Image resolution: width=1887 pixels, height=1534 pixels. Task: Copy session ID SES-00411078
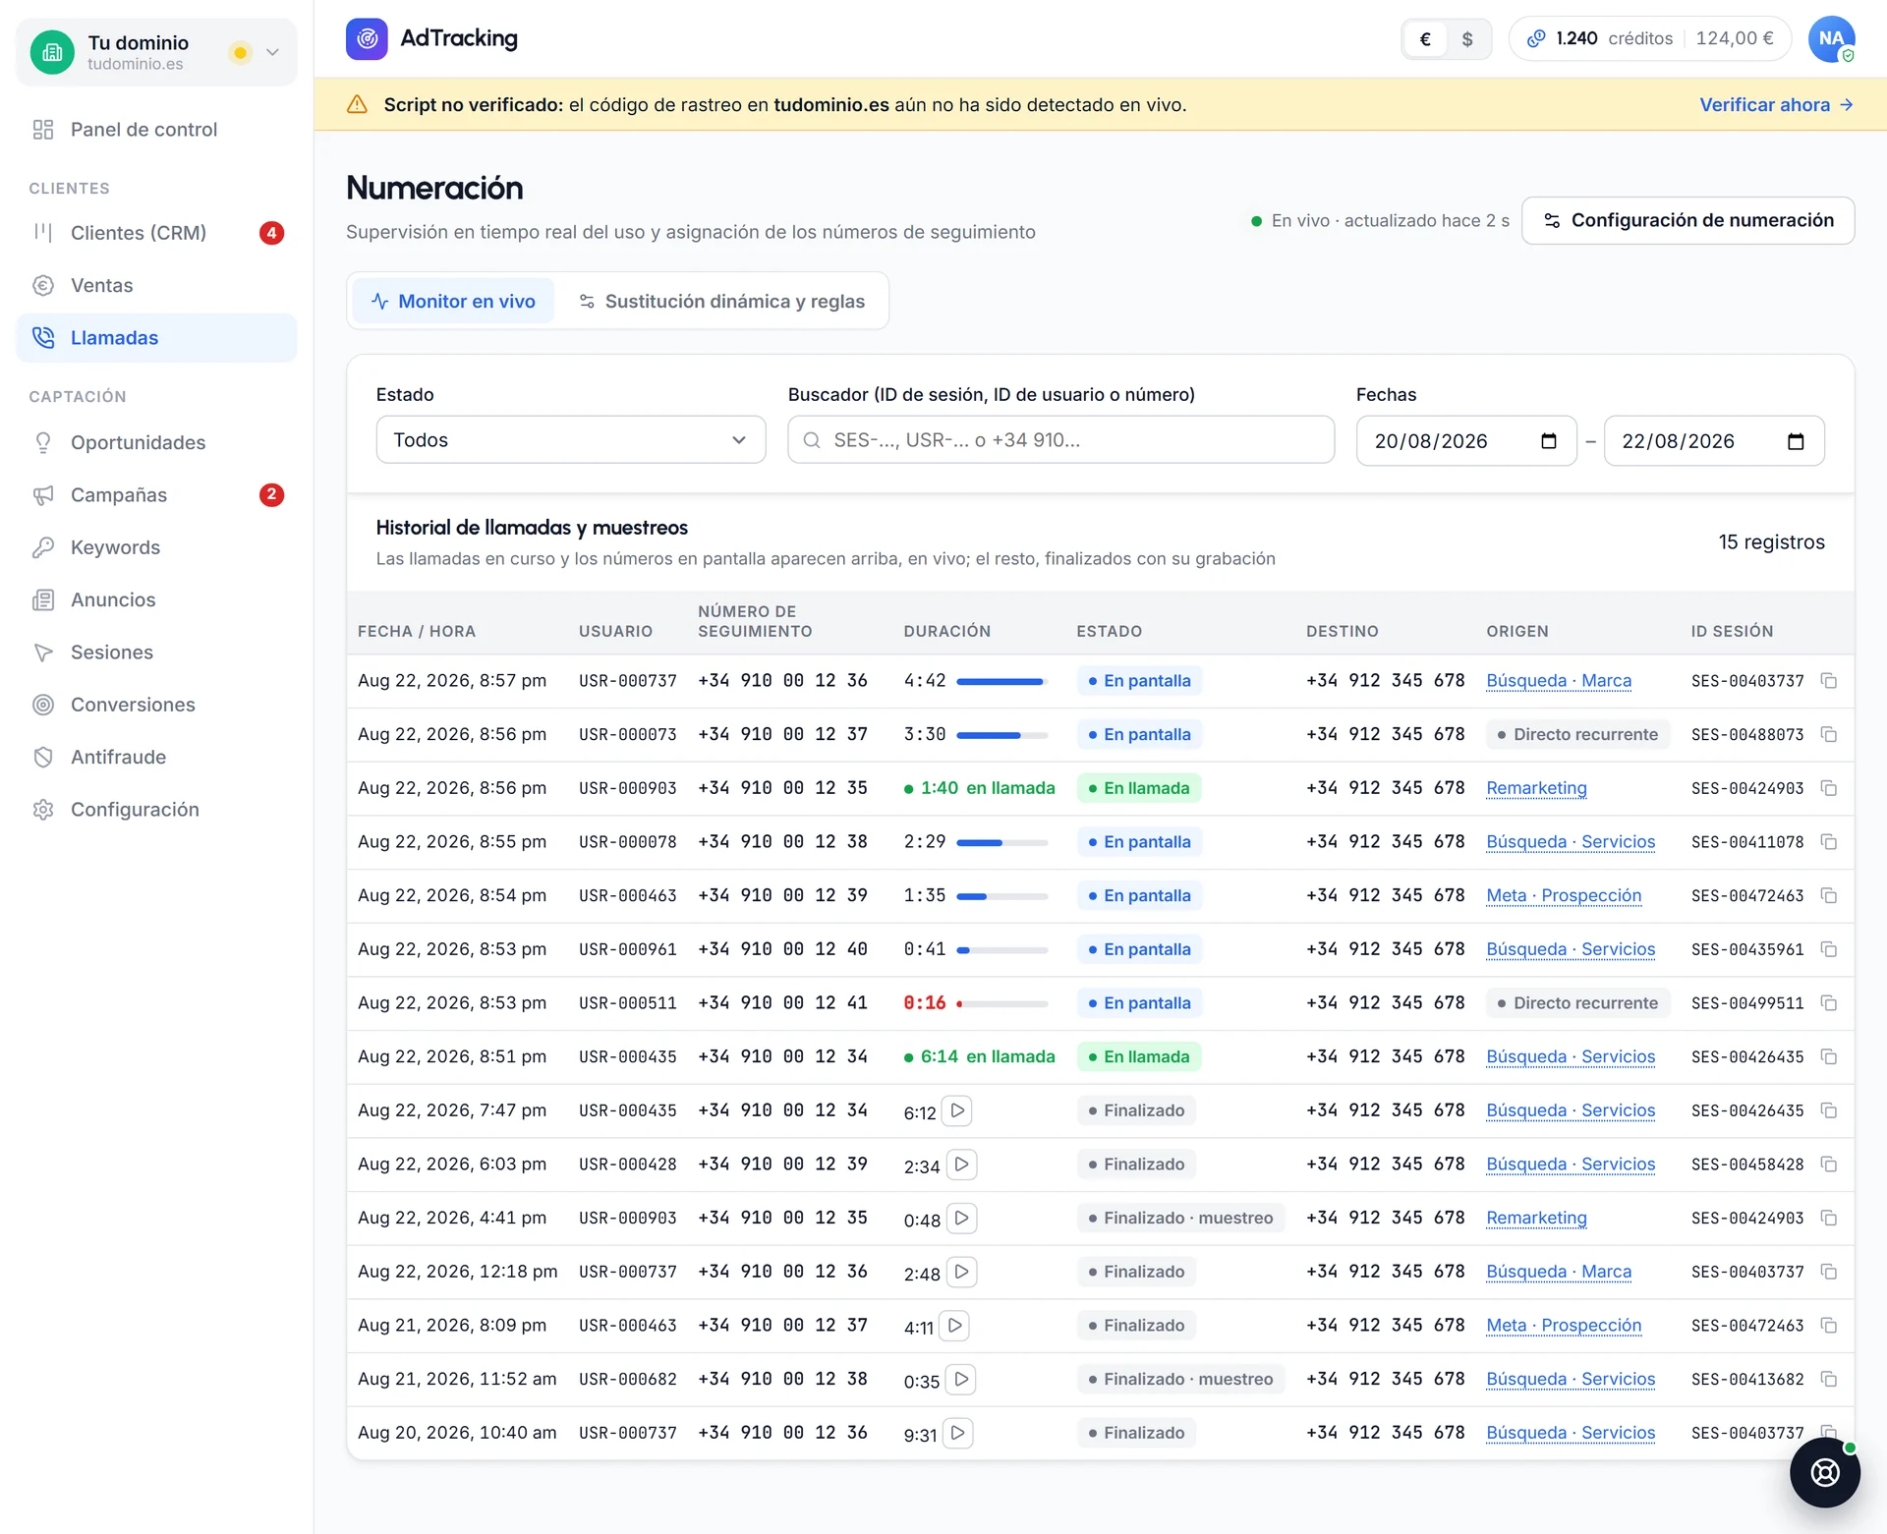pyautogui.click(x=1829, y=842)
